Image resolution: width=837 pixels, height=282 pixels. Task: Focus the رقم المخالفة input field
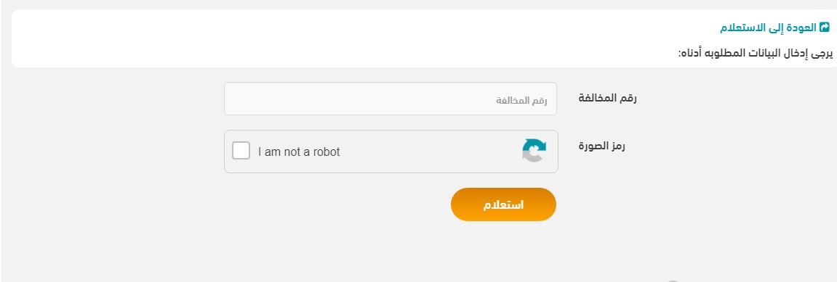(x=391, y=99)
